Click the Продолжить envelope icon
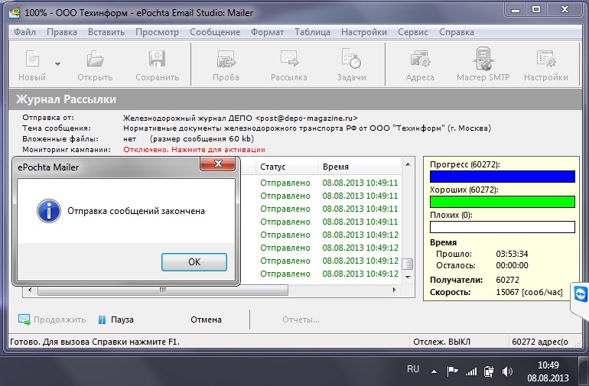 click(x=24, y=320)
